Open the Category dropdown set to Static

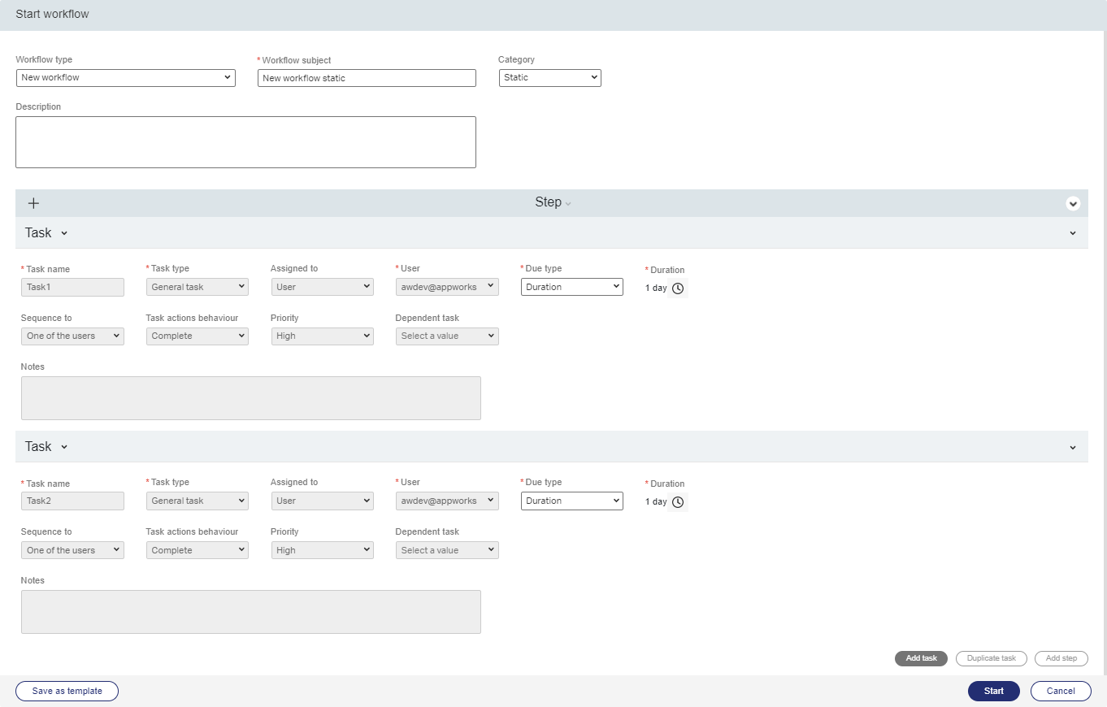click(549, 78)
